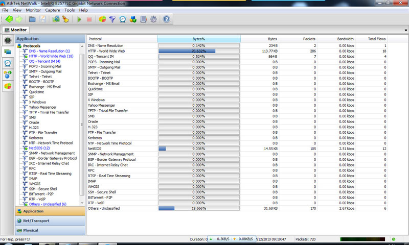Image resolution: width=409 pixels, height=245 pixels.
Task: Click the red Stop capture icon
Action: pyautogui.click(x=89, y=19)
